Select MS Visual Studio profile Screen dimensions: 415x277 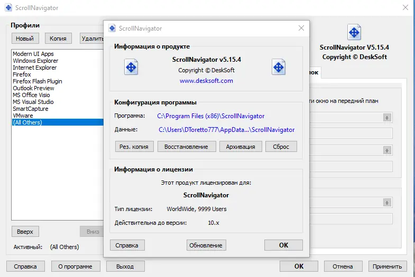58,102
